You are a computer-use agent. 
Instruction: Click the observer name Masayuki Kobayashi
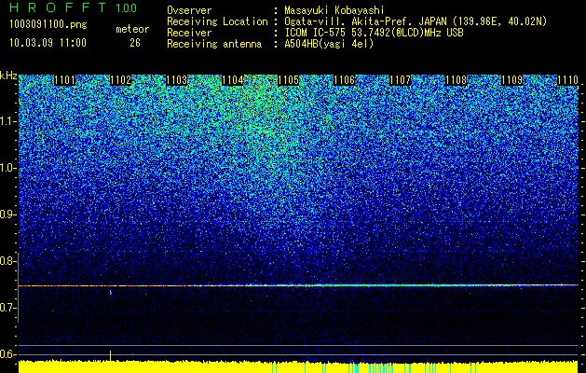(x=334, y=11)
